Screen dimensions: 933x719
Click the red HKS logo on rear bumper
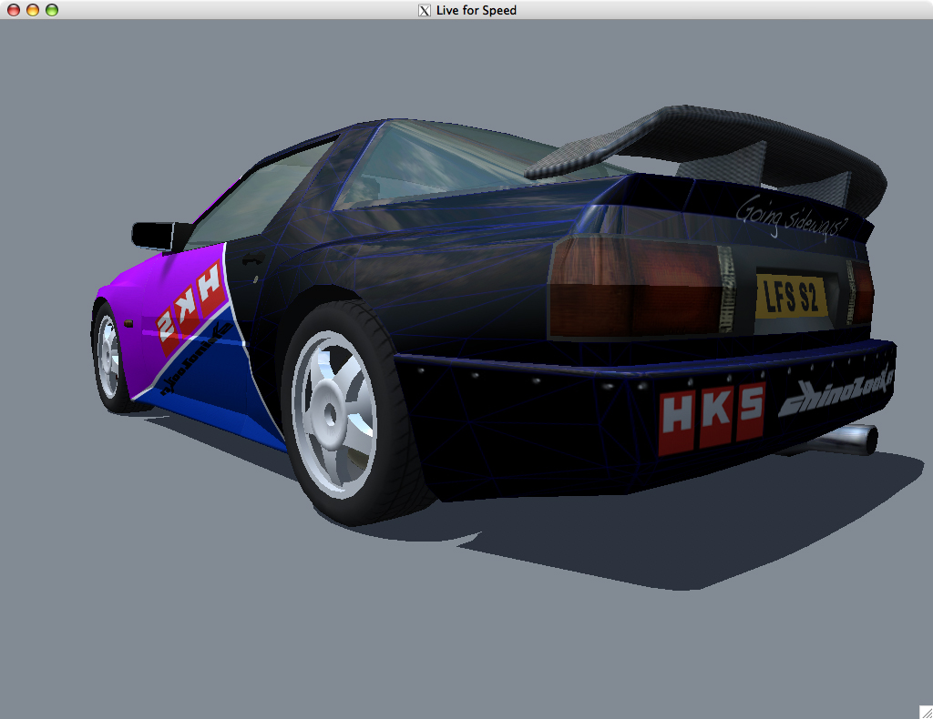pyautogui.click(x=712, y=419)
